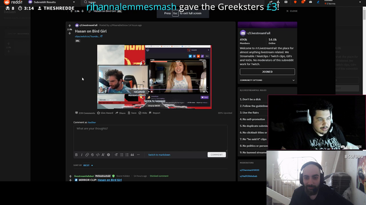
Task: Open the clips.twitch.tv post link
Action: click(x=89, y=36)
